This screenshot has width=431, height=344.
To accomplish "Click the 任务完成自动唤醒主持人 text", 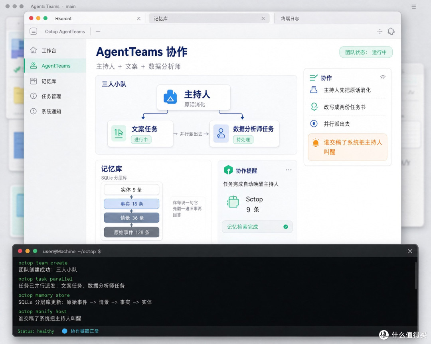I will click(x=251, y=184).
